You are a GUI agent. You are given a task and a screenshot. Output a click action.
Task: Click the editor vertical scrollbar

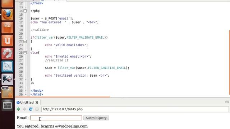pos(229,62)
